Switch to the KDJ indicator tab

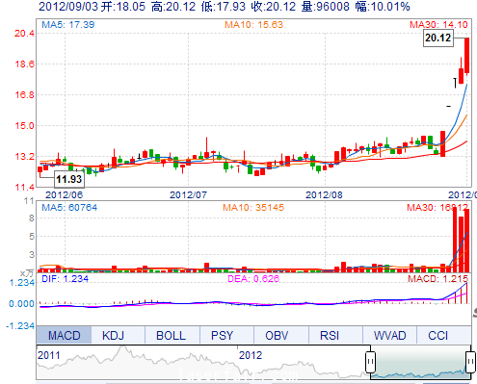(113, 335)
